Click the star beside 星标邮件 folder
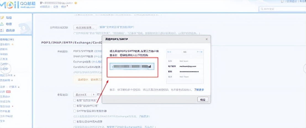 [12, 44]
